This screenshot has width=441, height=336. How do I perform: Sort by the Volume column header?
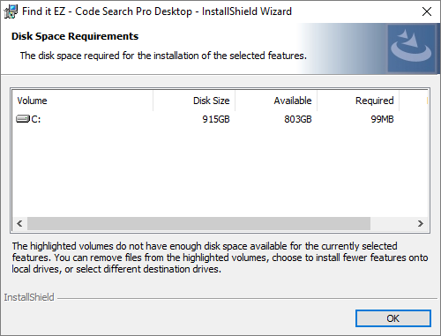(82, 101)
